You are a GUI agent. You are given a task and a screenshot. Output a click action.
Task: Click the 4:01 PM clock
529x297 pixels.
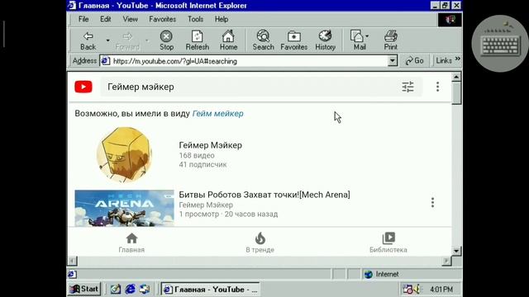point(441,290)
